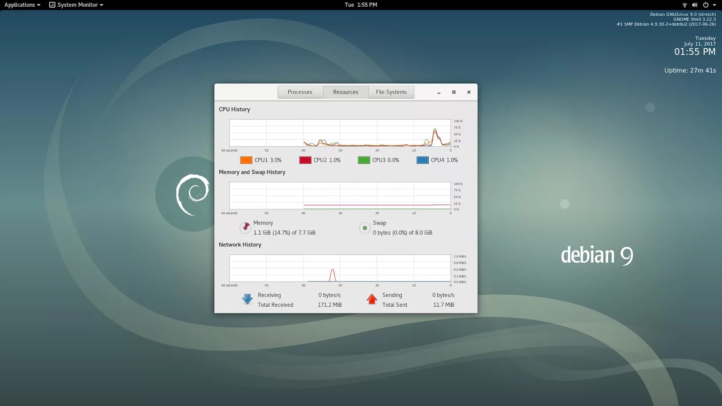Click the CPU4 blue color swatch
The height and width of the screenshot is (406, 722).
click(x=422, y=160)
